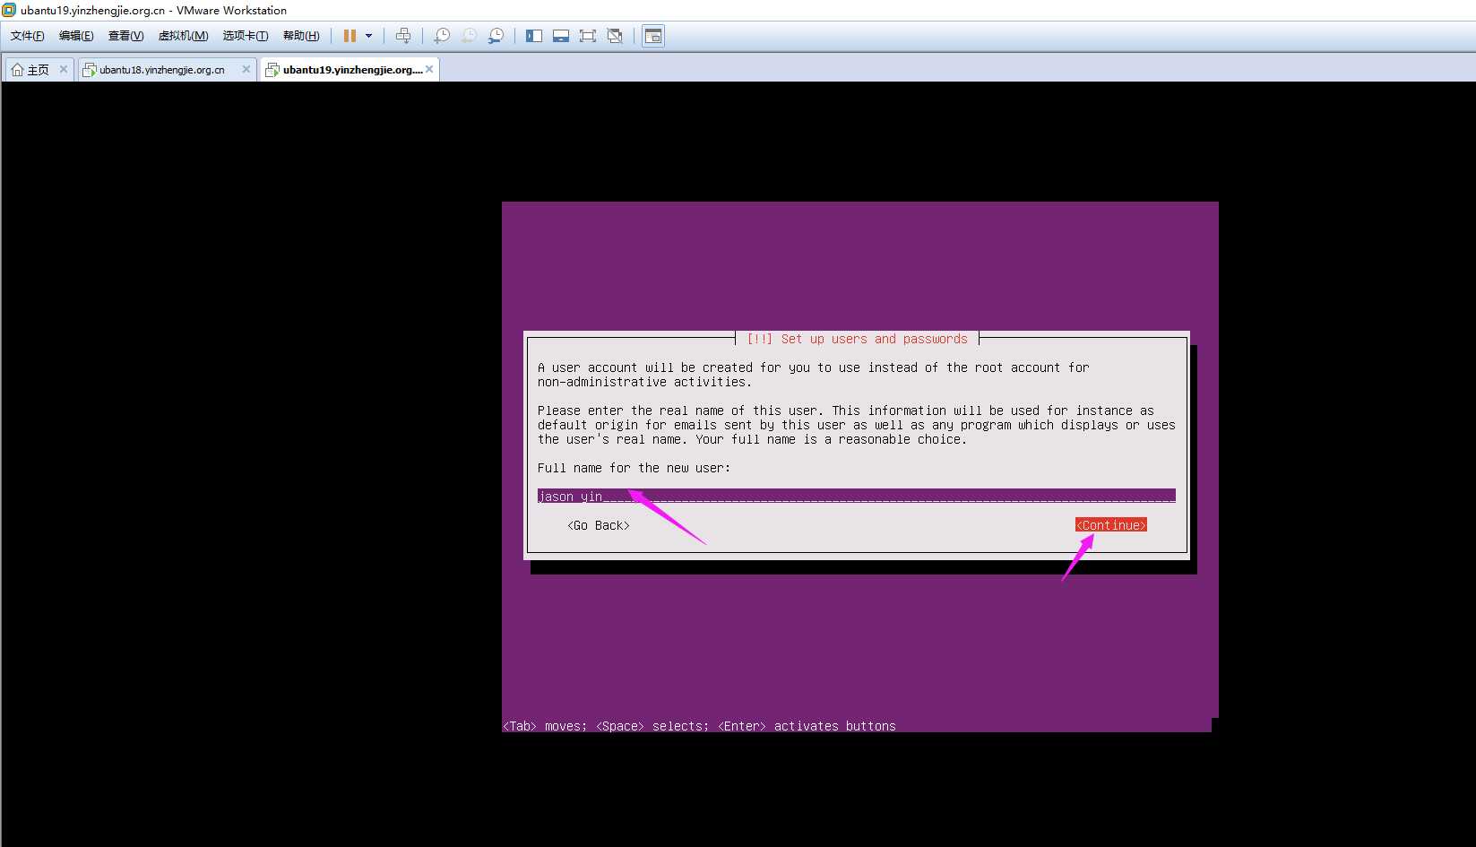Click the 'Full name for the new user:' label
Image resolution: width=1476 pixels, height=847 pixels.
pyautogui.click(x=634, y=468)
